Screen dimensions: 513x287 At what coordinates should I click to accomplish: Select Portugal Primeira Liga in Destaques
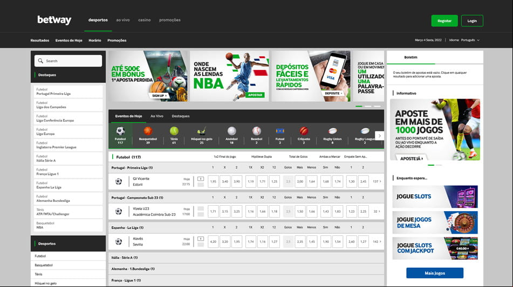pos(68,92)
